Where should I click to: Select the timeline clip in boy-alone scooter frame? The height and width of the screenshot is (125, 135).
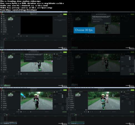(x=10, y=123)
